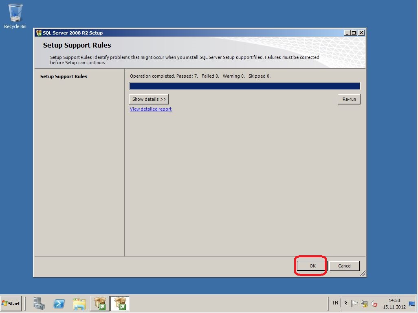This screenshot has width=418, height=313.
Task: Click the network tray icon
Action: tap(364, 303)
